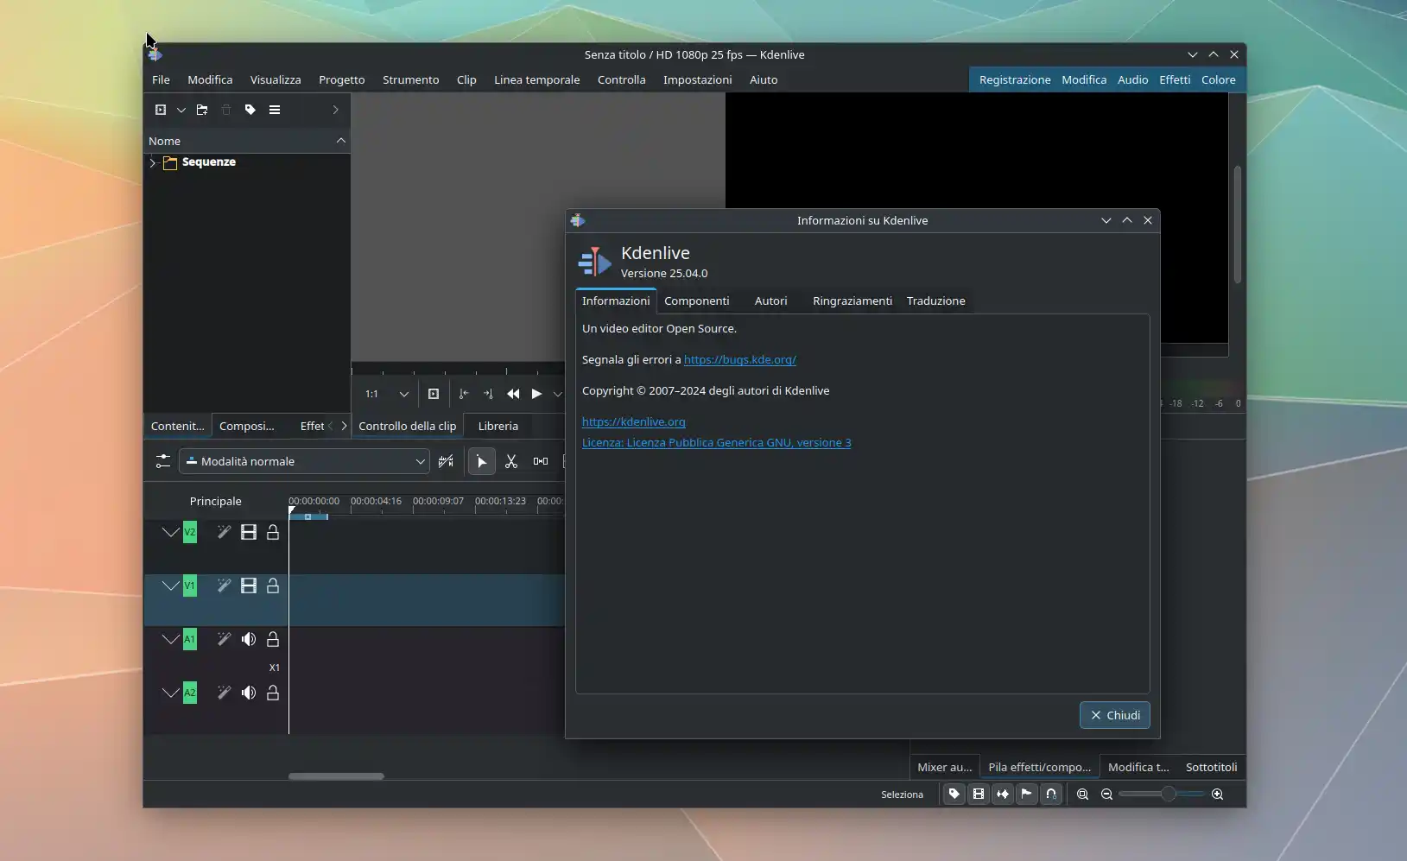Click the Chiudi button
This screenshot has height=861, width=1407.
(1114, 715)
